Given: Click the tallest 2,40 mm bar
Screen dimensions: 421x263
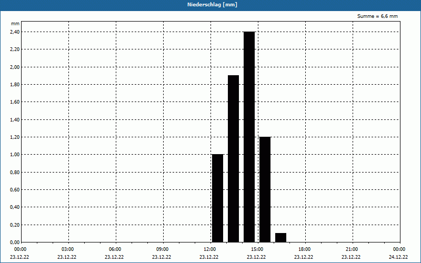Looking at the screenshot, I should tap(249, 137).
